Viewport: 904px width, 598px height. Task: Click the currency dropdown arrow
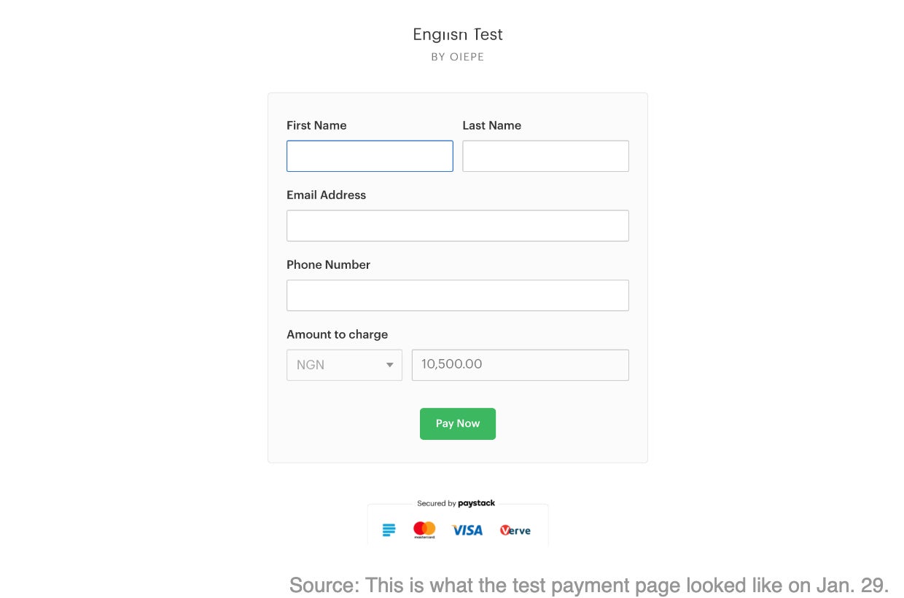point(390,365)
